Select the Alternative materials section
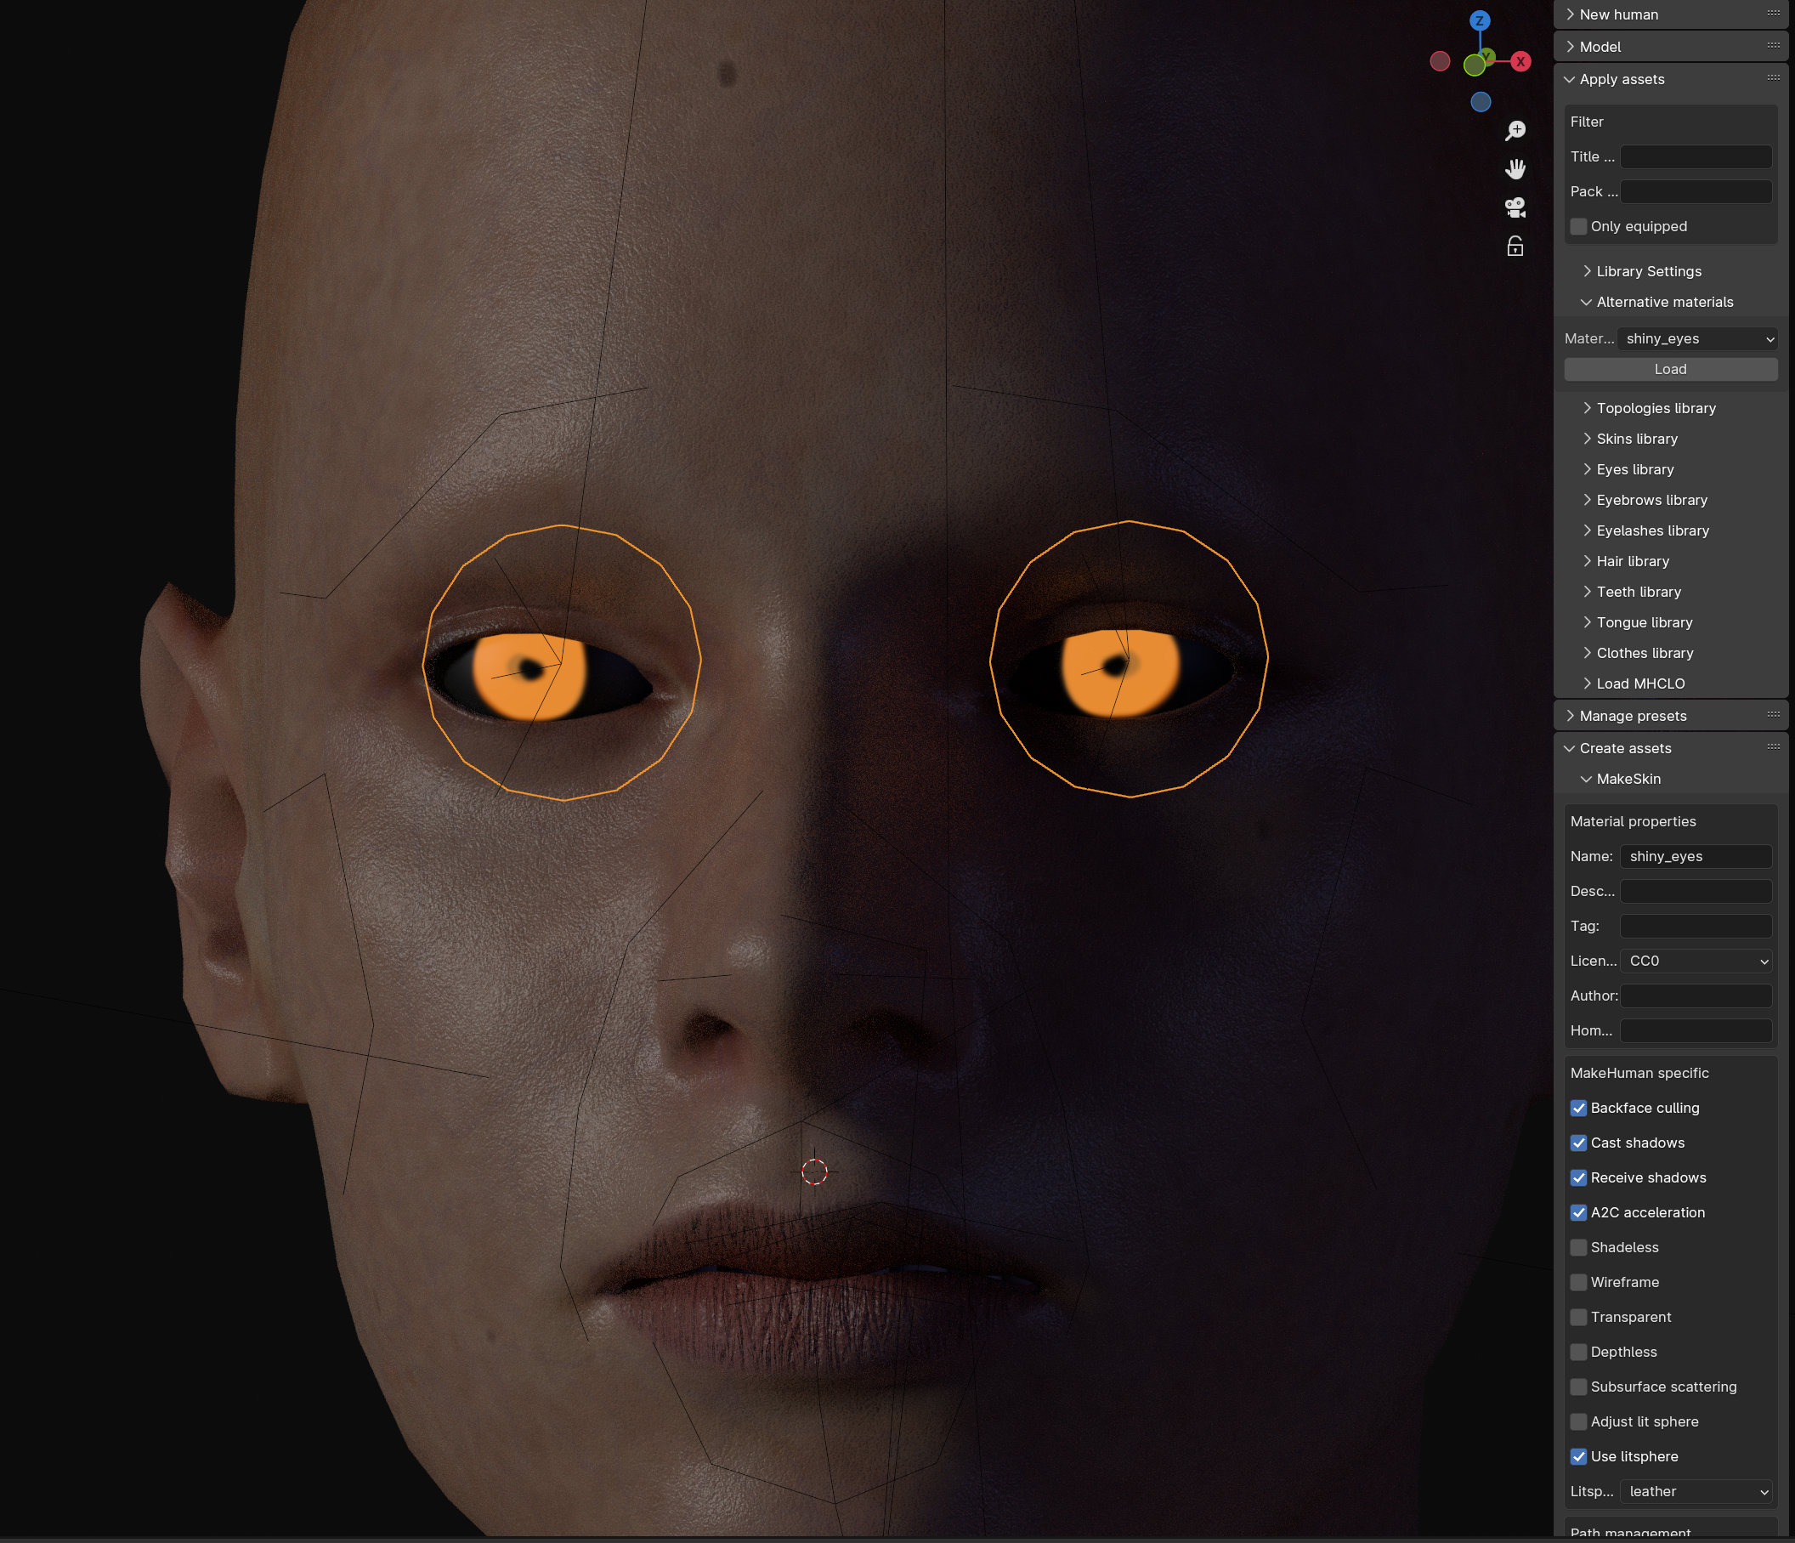1795x1543 pixels. [x=1664, y=301]
